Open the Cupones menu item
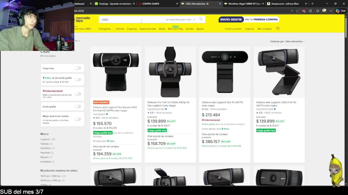The width and height of the screenshot is (348, 195). click(x=132, y=29)
